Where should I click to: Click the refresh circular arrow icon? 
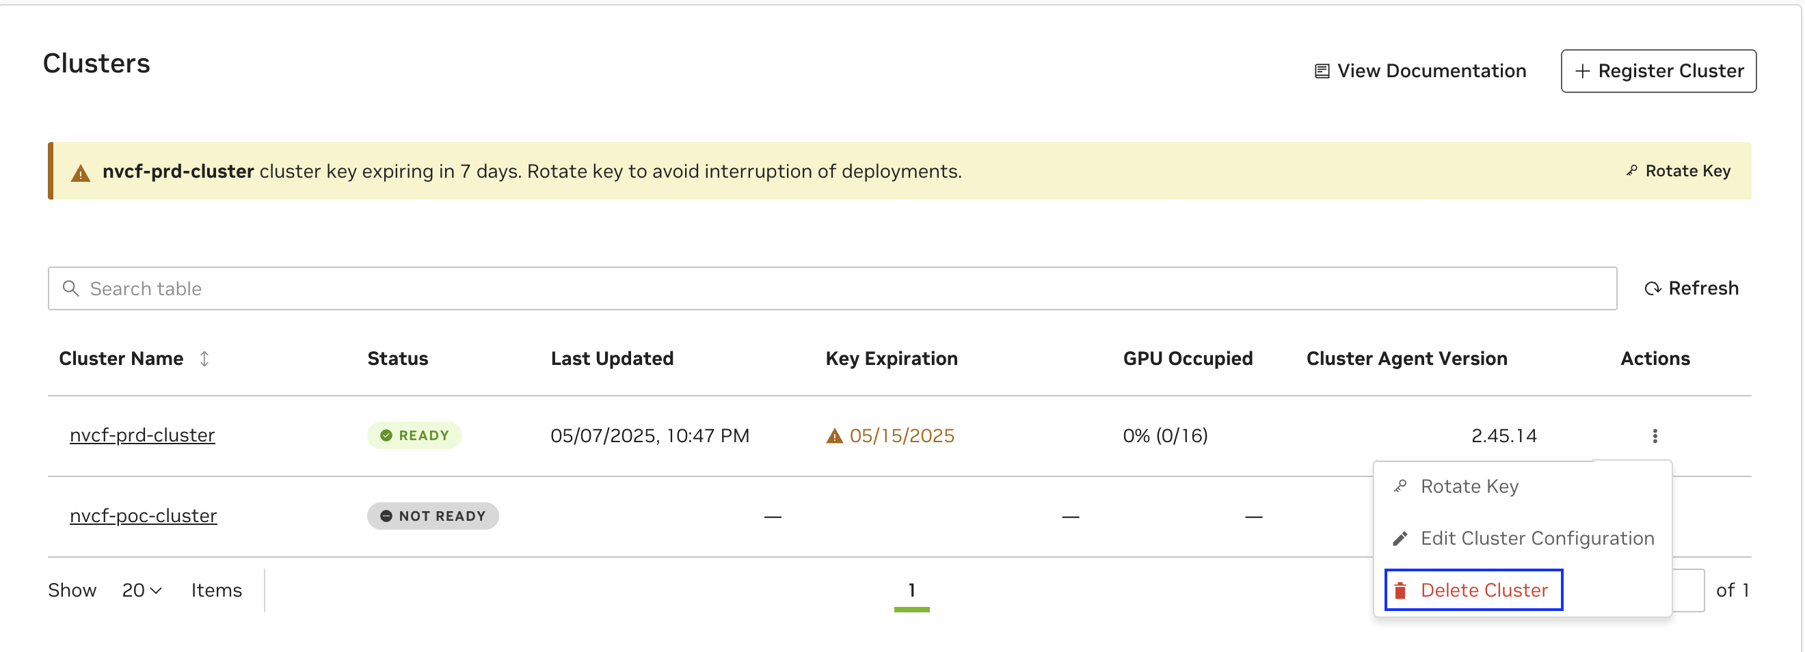click(x=1653, y=288)
